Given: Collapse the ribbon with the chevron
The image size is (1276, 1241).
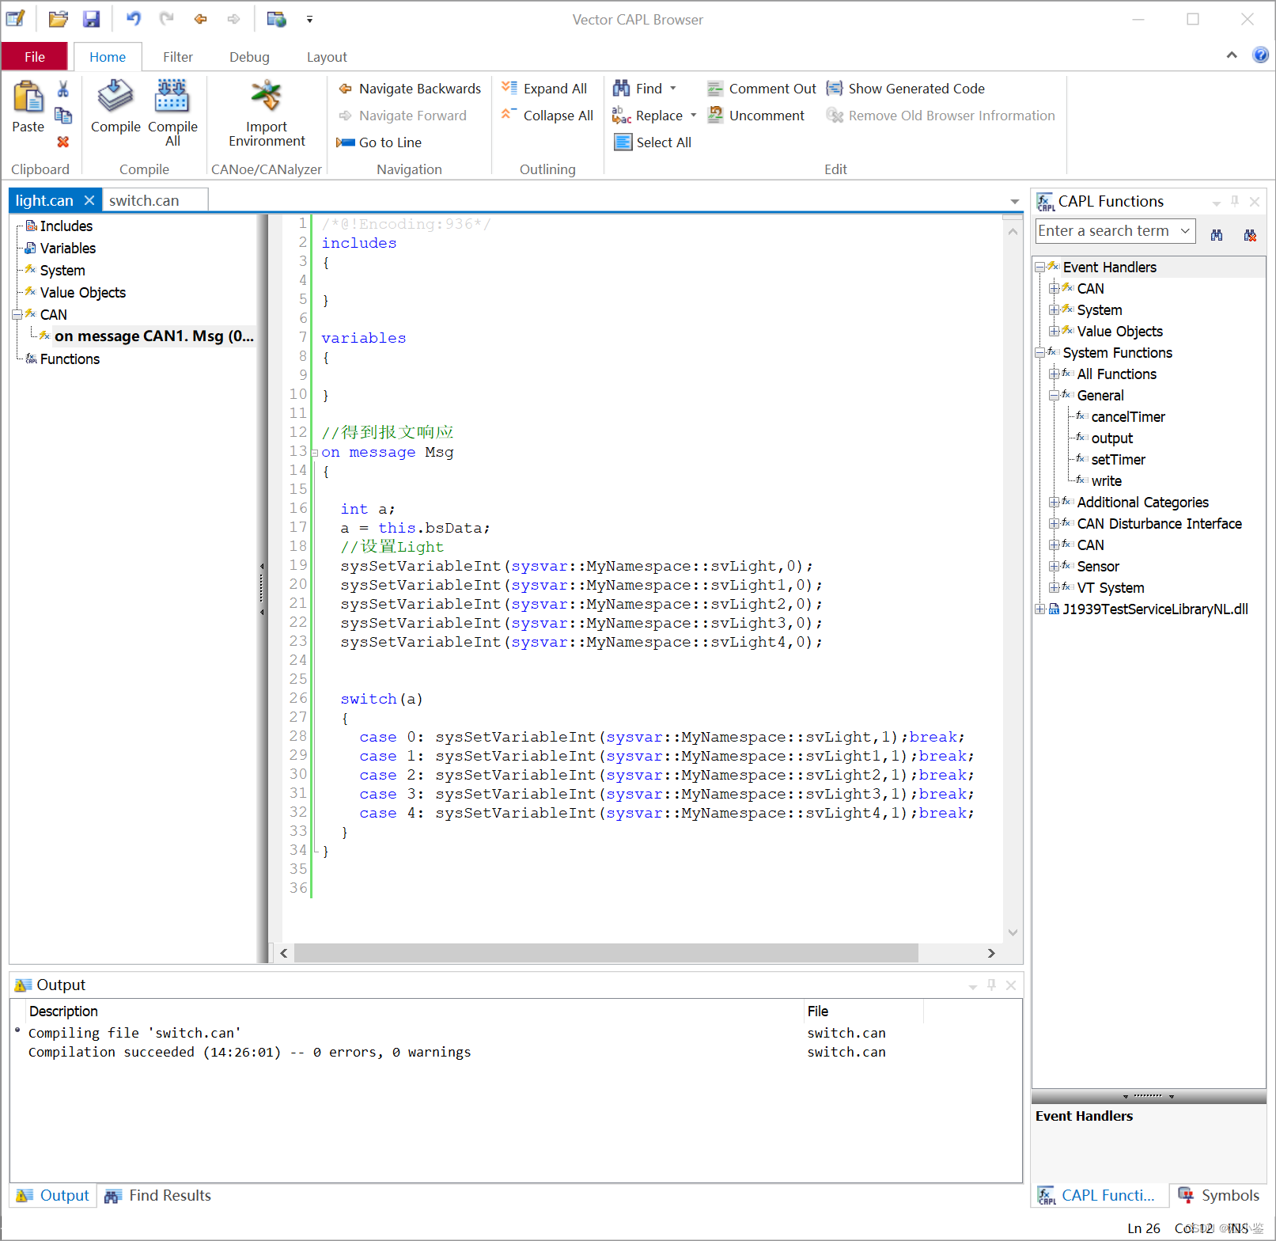Looking at the screenshot, I should pos(1232,55).
